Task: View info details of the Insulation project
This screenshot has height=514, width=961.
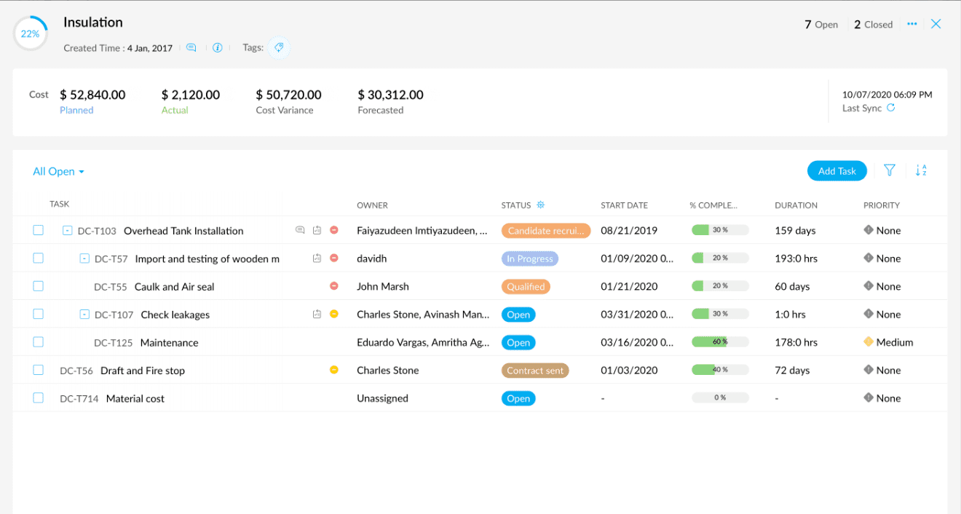Action: 218,47
